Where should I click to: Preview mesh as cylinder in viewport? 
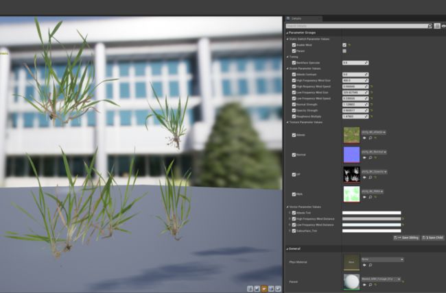pos(250,289)
